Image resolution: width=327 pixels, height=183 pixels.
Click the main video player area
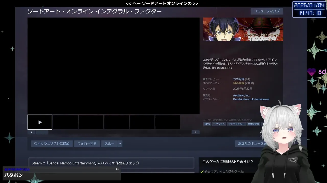click(x=113, y=66)
